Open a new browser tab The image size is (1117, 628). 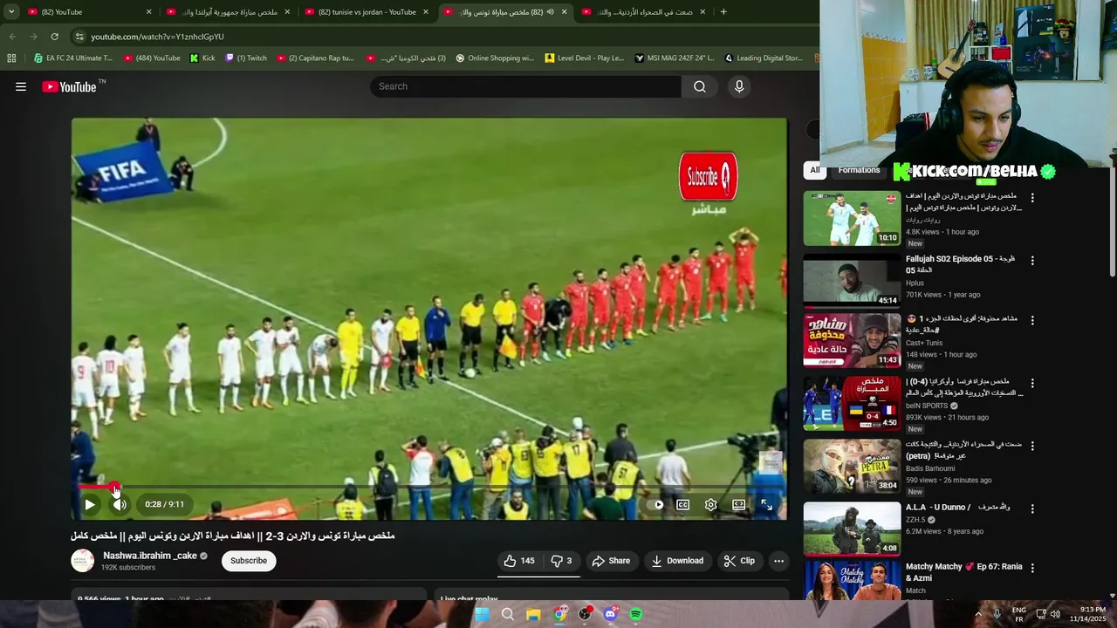723,12
